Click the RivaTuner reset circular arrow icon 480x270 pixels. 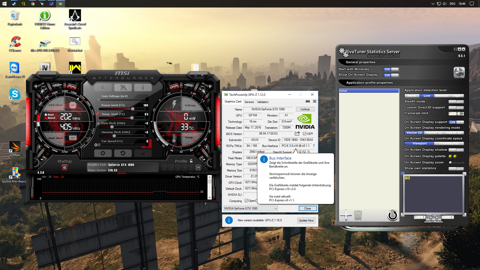tap(392, 215)
